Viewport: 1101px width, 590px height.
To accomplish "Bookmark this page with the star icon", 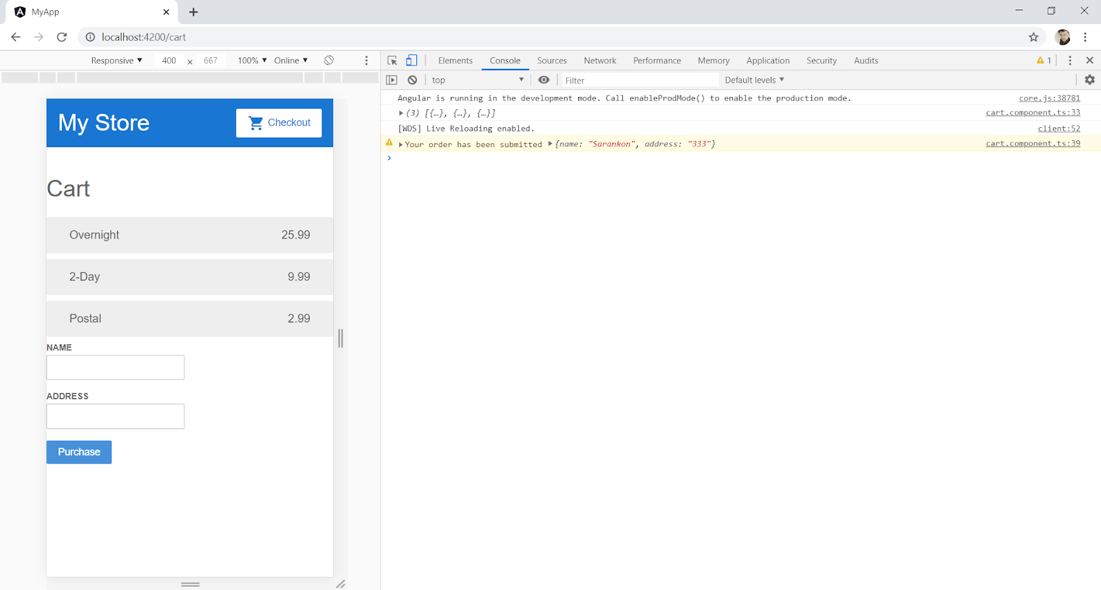I will click(x=1033, y=37).
